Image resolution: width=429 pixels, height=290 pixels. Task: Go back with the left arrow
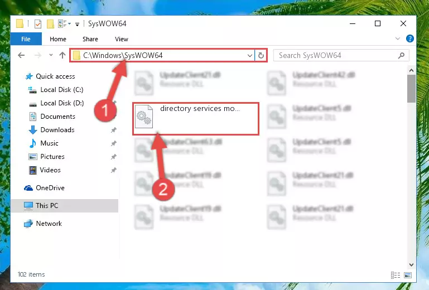click(x=21, y=55)
